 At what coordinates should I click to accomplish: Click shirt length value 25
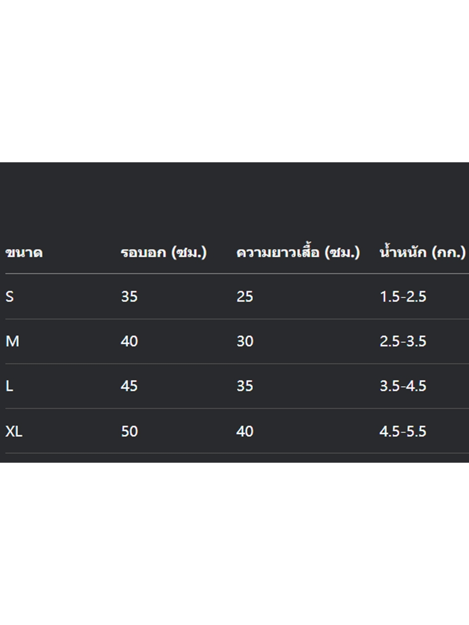245,296
